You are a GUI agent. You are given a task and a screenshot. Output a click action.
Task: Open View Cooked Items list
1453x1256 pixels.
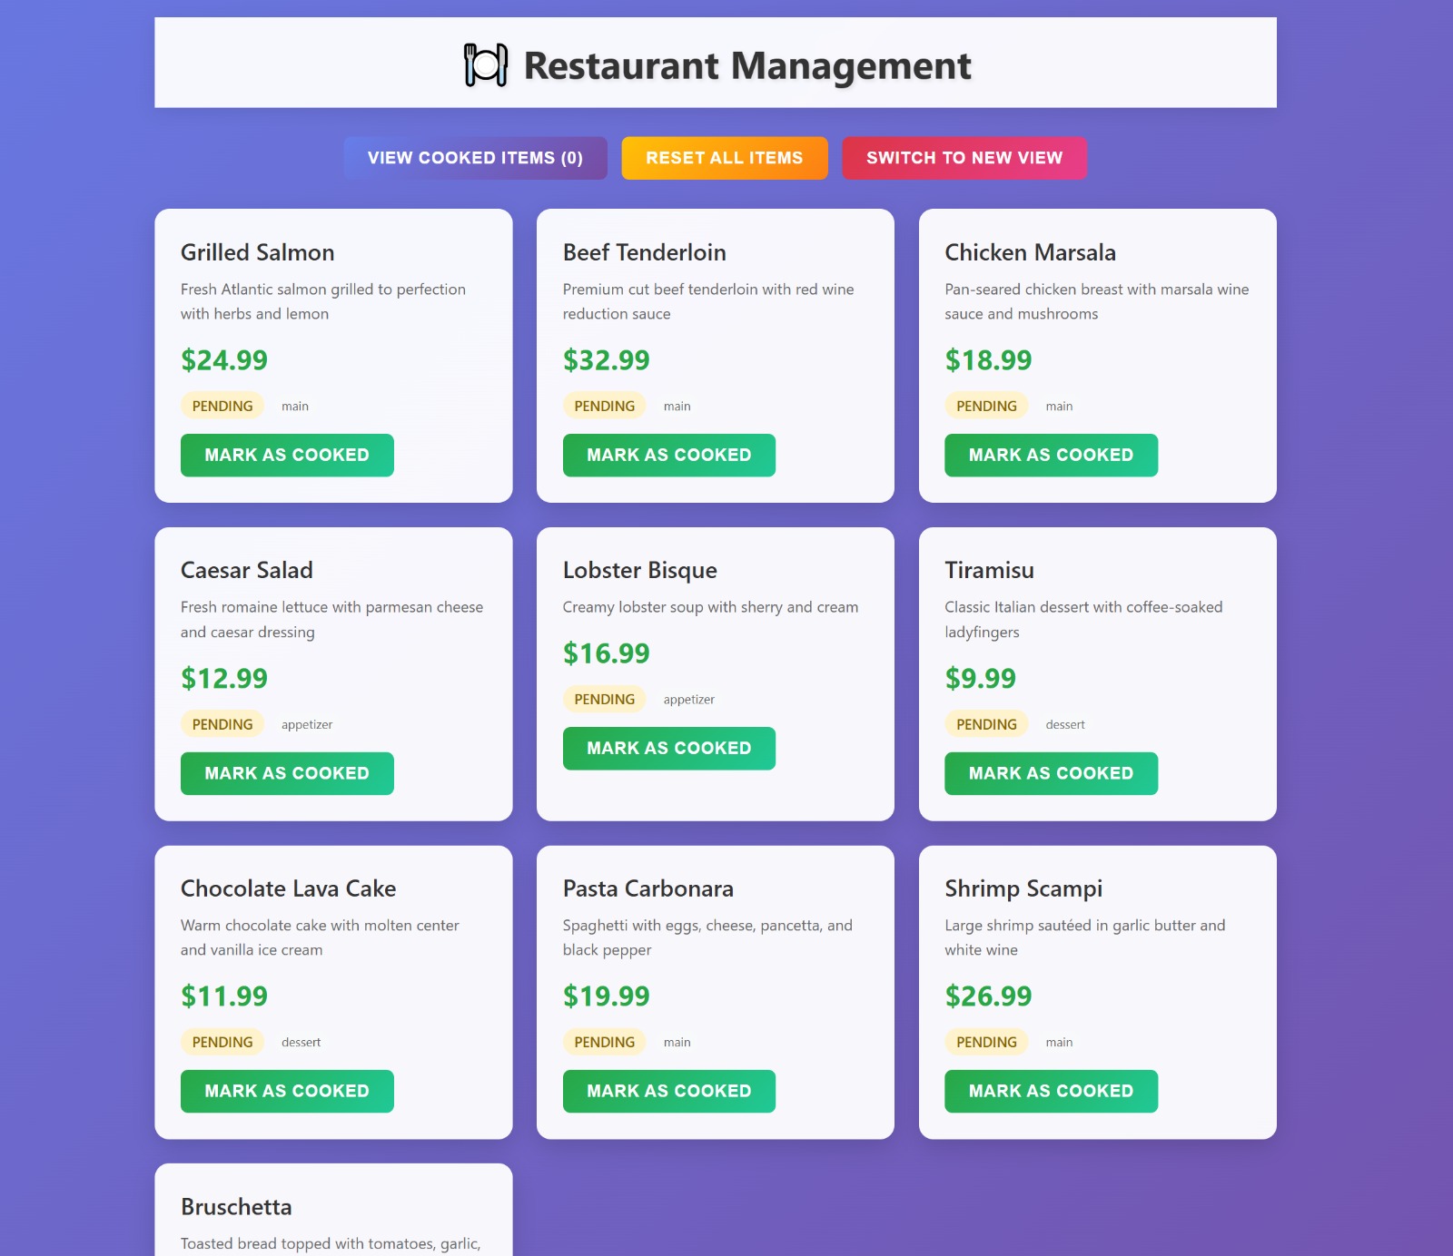pyautogui.click(x=475, y=158)
